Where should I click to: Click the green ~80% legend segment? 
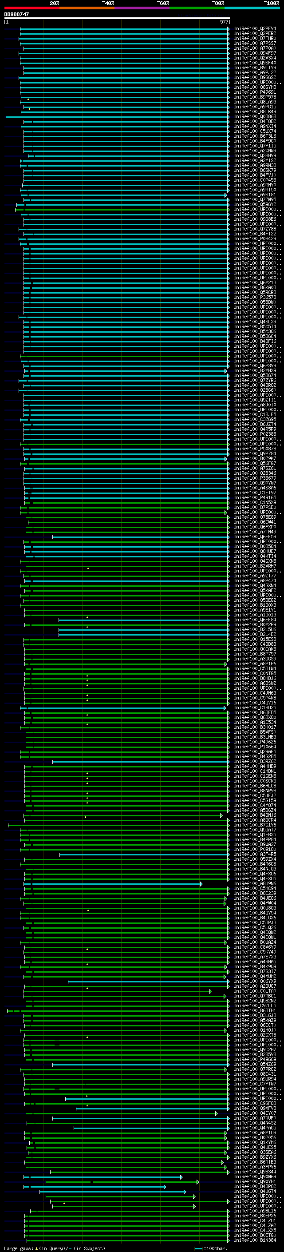tap(197, 8)
